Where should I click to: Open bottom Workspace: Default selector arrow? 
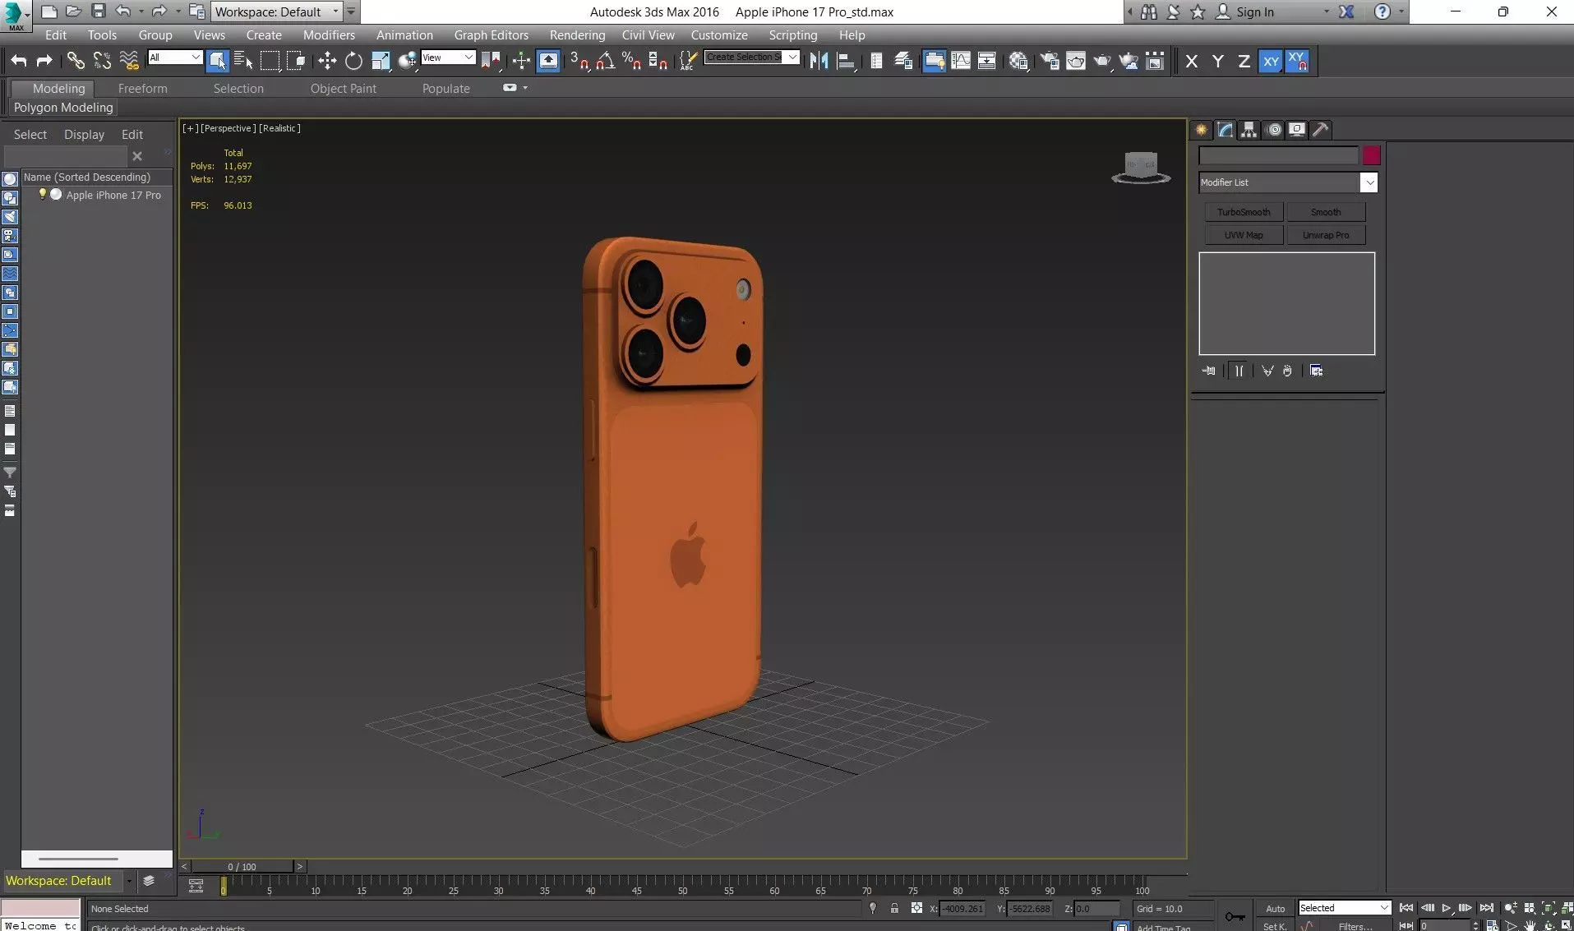129,881
